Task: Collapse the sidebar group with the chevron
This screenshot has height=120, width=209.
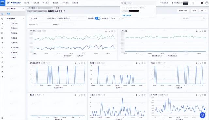Action: (x=23, y=19)
